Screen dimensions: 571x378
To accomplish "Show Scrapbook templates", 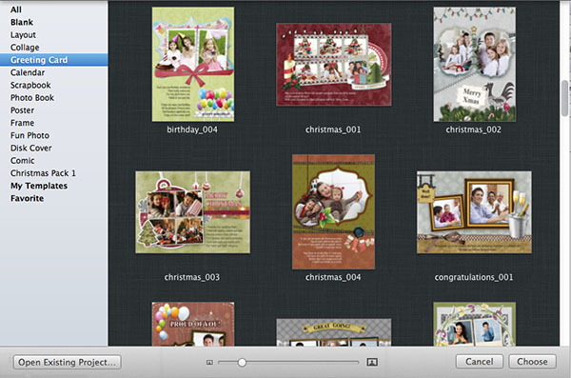I will 30,85.
